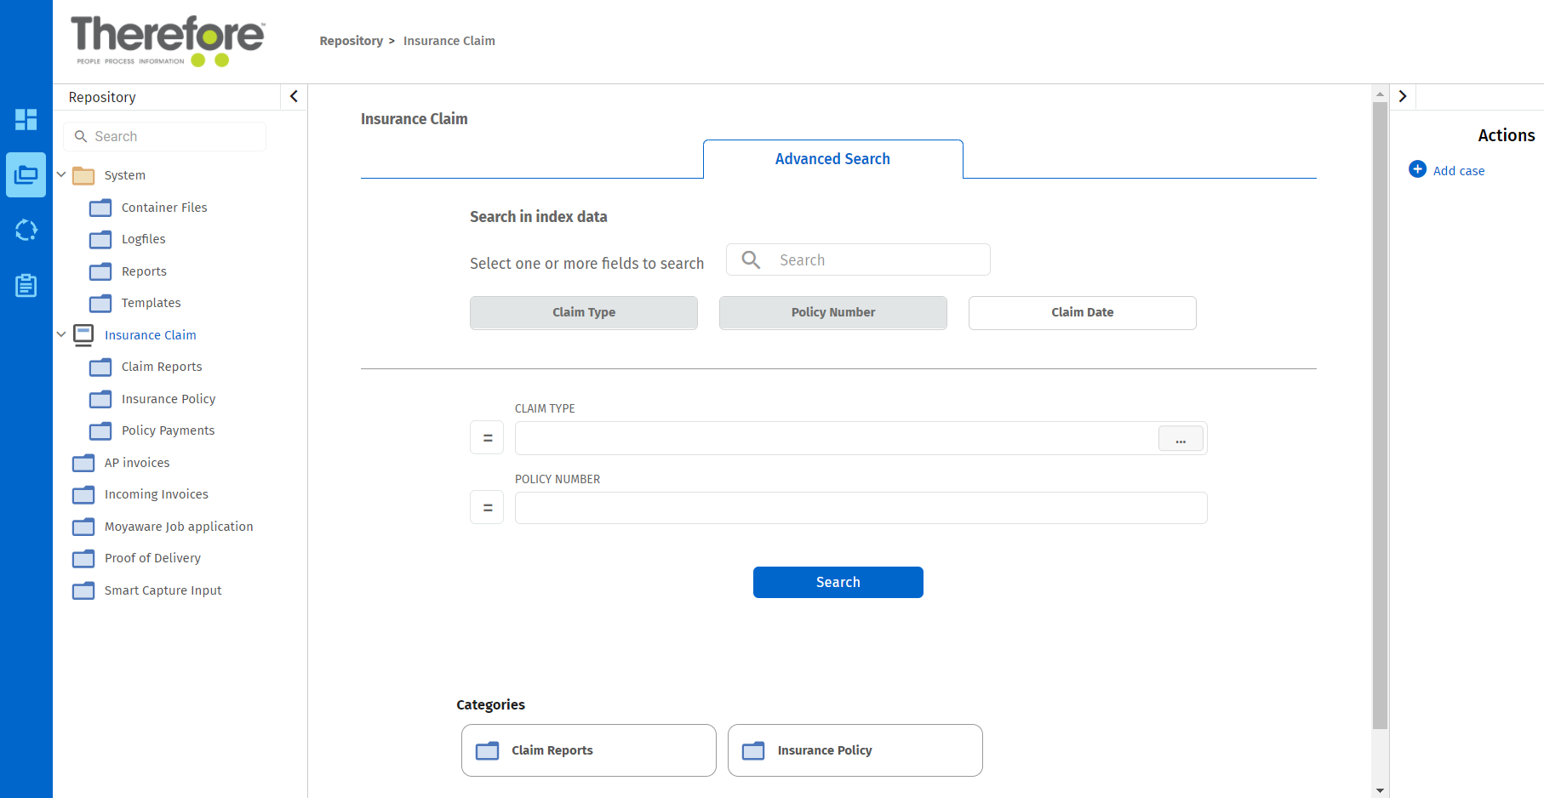Image resolution: width=1544 pixels, height=798 pixels.
Task: Click the Insurance Claim case icon in tree
Action: [x=83, y=335]
